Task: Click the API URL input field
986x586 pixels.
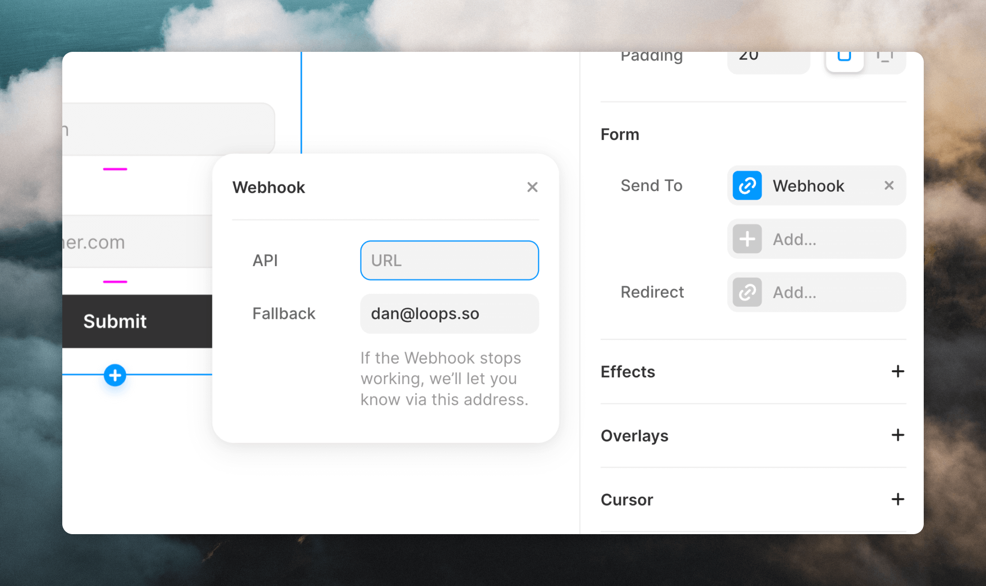Action: pyautogui.click(x=449, y=260)
